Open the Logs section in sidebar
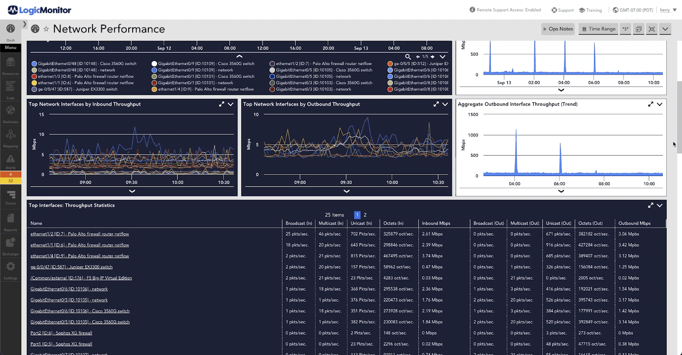 pos(11,89)
